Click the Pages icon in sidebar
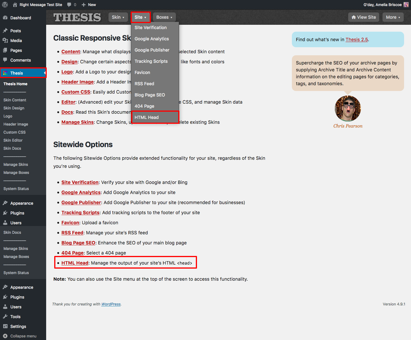Screen dimensions: 411x340 pyautogui.click(x=5, y=50)
